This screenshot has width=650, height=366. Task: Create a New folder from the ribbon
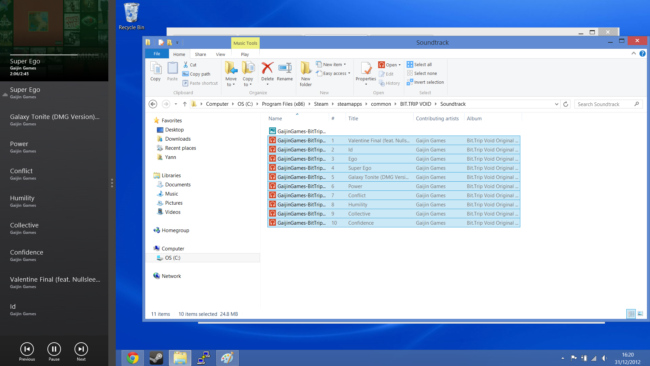[x=306, y=74]
